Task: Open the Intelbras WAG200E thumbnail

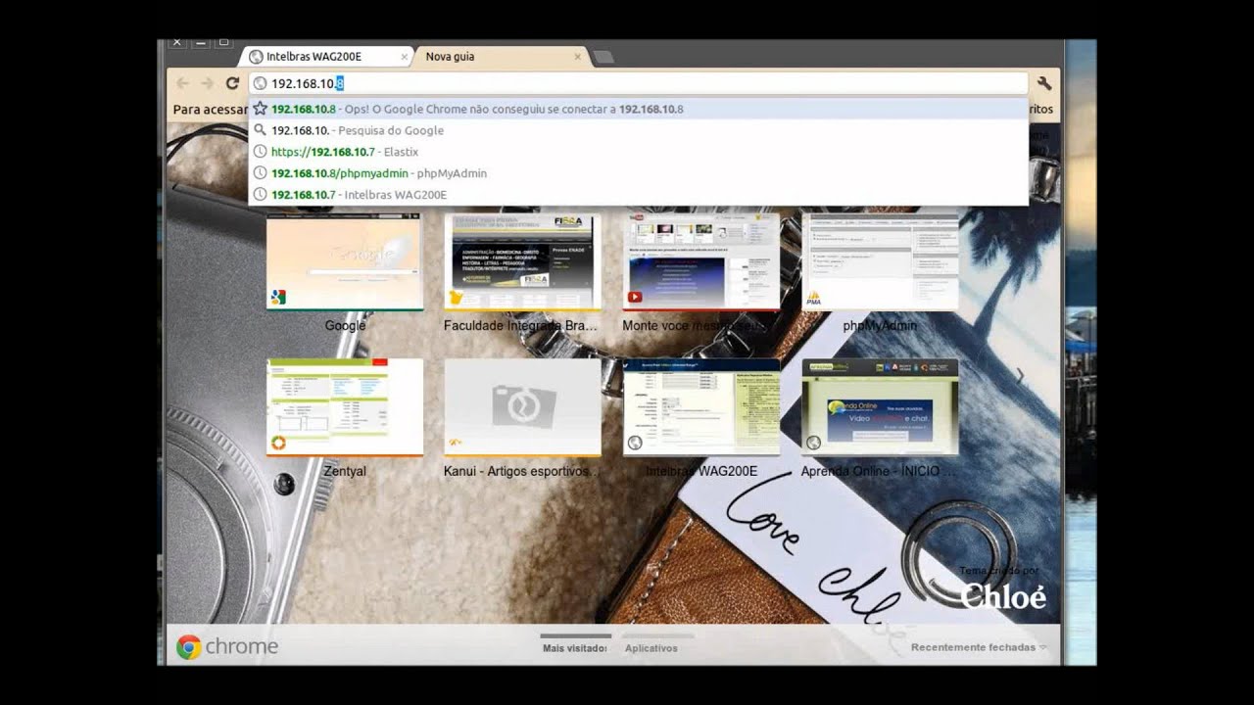Action: 701,407
